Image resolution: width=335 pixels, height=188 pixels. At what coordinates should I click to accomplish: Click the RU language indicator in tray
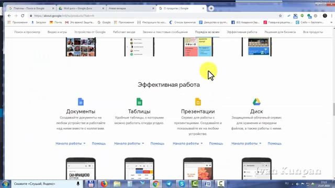287,183
